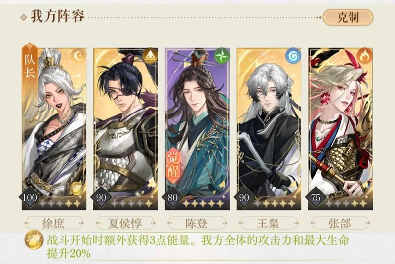The image size is (395, 264).
Task: Click the 徐庶 name label
Action: (54, 223)
